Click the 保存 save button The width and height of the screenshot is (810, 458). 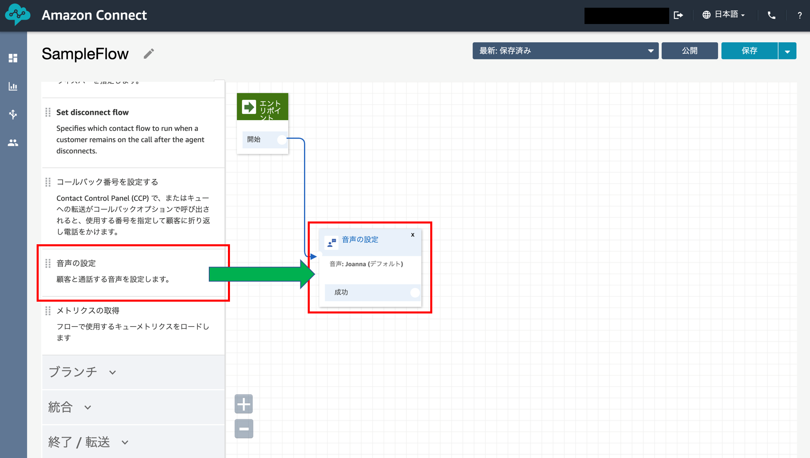coord(749,51)
